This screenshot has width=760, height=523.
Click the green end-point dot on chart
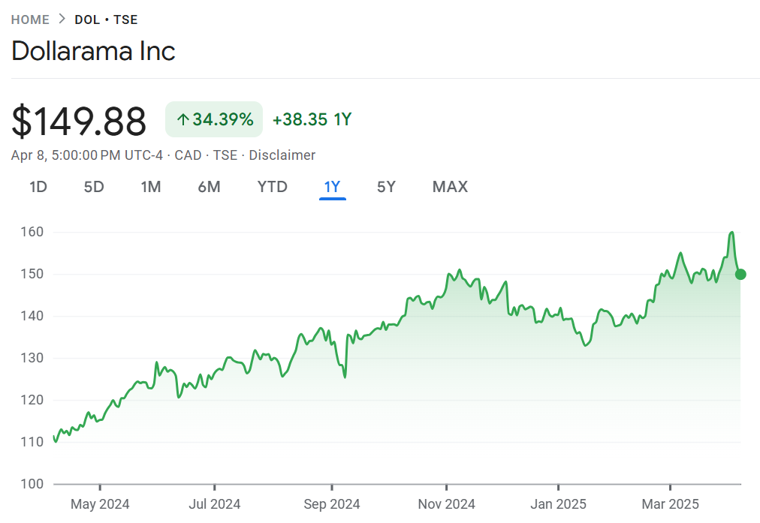tap(740, 274)
